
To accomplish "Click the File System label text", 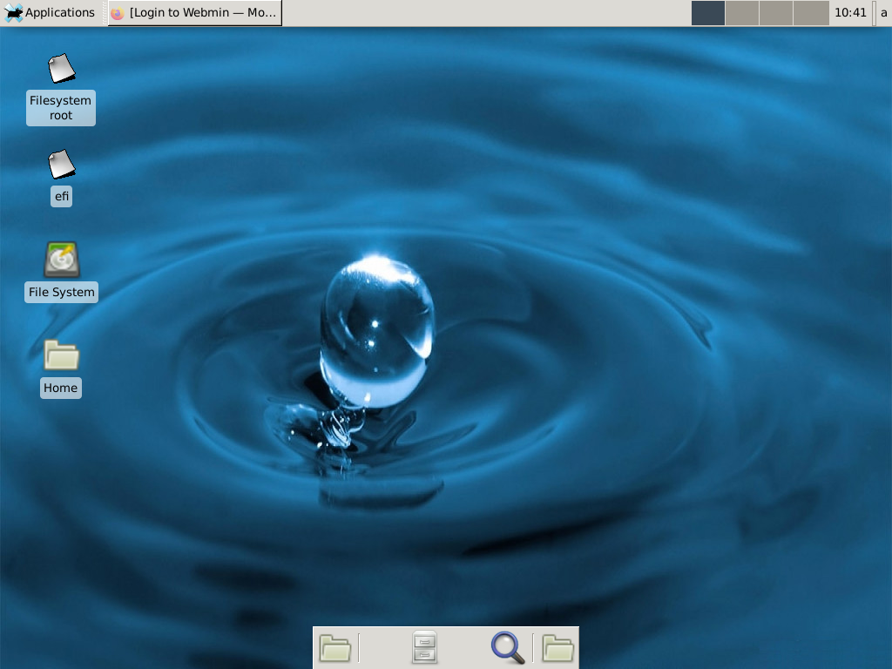I will click(x=61, y=292).
